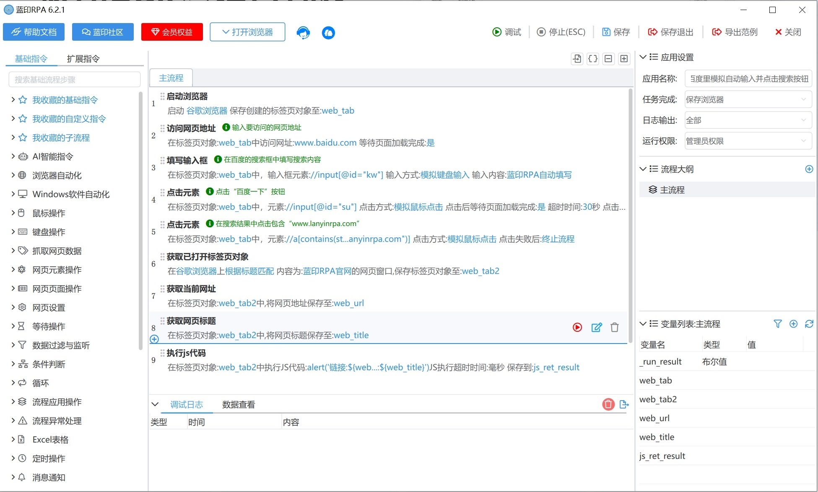Click the 网页页面操作 icon
818x492 pixels.
(x=23, y=289)
